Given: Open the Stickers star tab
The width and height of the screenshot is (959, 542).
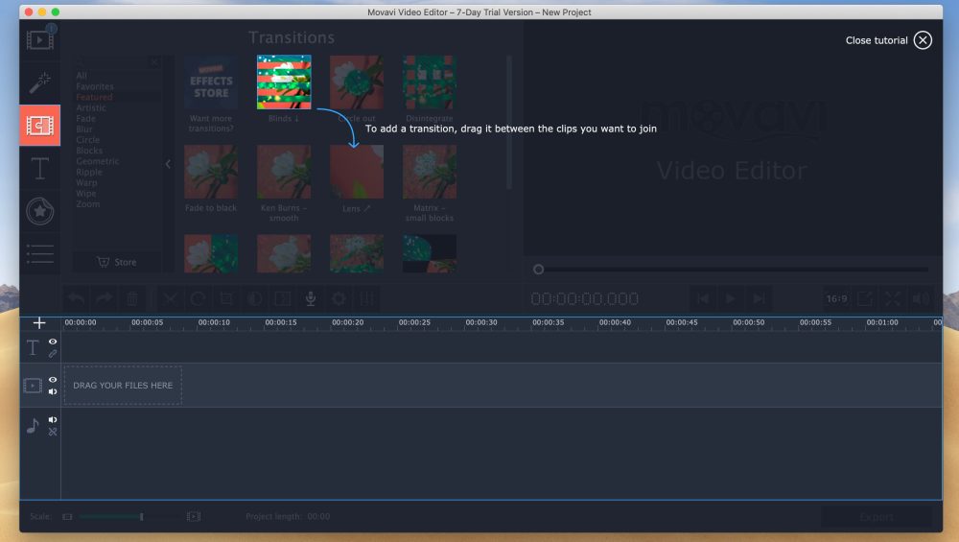Looking at the screenshot, I should (39, 211).
